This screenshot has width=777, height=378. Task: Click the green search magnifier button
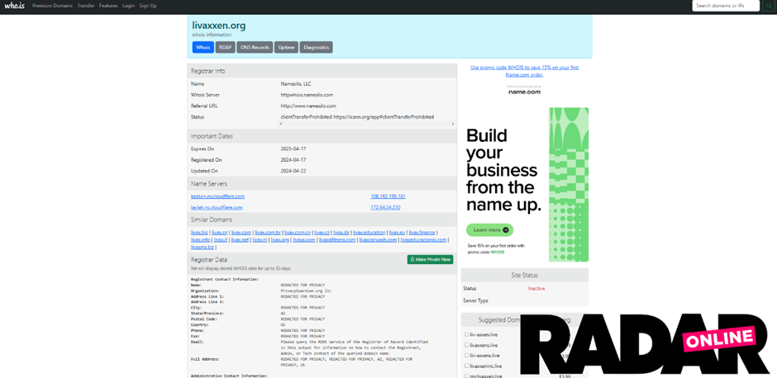point(768,6)
